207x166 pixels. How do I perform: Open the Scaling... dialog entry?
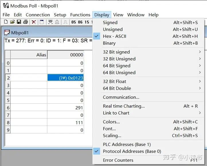point(149,136)
